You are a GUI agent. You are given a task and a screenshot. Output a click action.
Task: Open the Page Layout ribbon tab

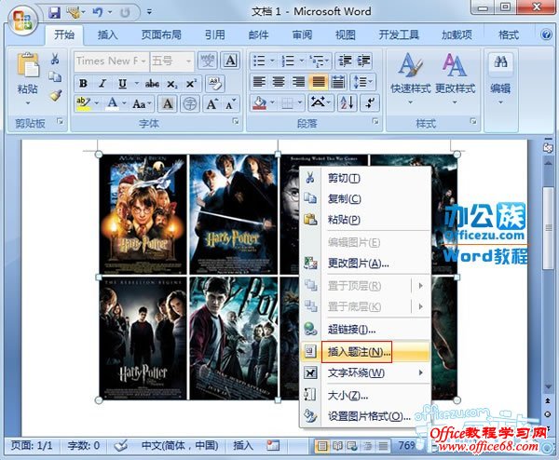click(x=161, y=34)
